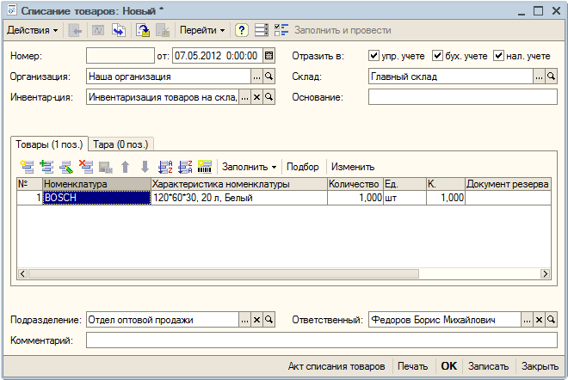Delete the current row in goods table
The image size is (568, 380).
click(x=86, y=167)
